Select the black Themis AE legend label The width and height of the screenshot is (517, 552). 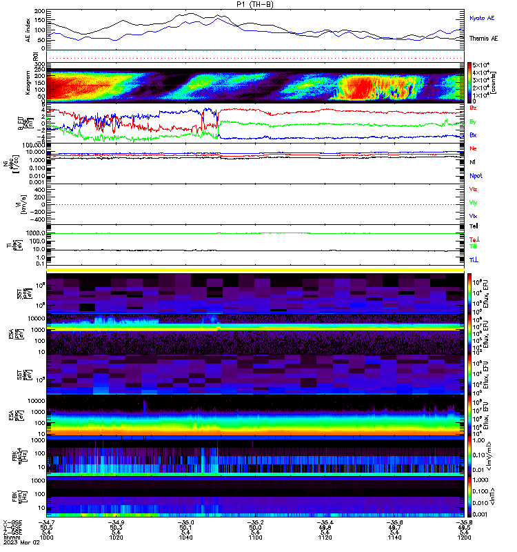(x=484, y=39)
